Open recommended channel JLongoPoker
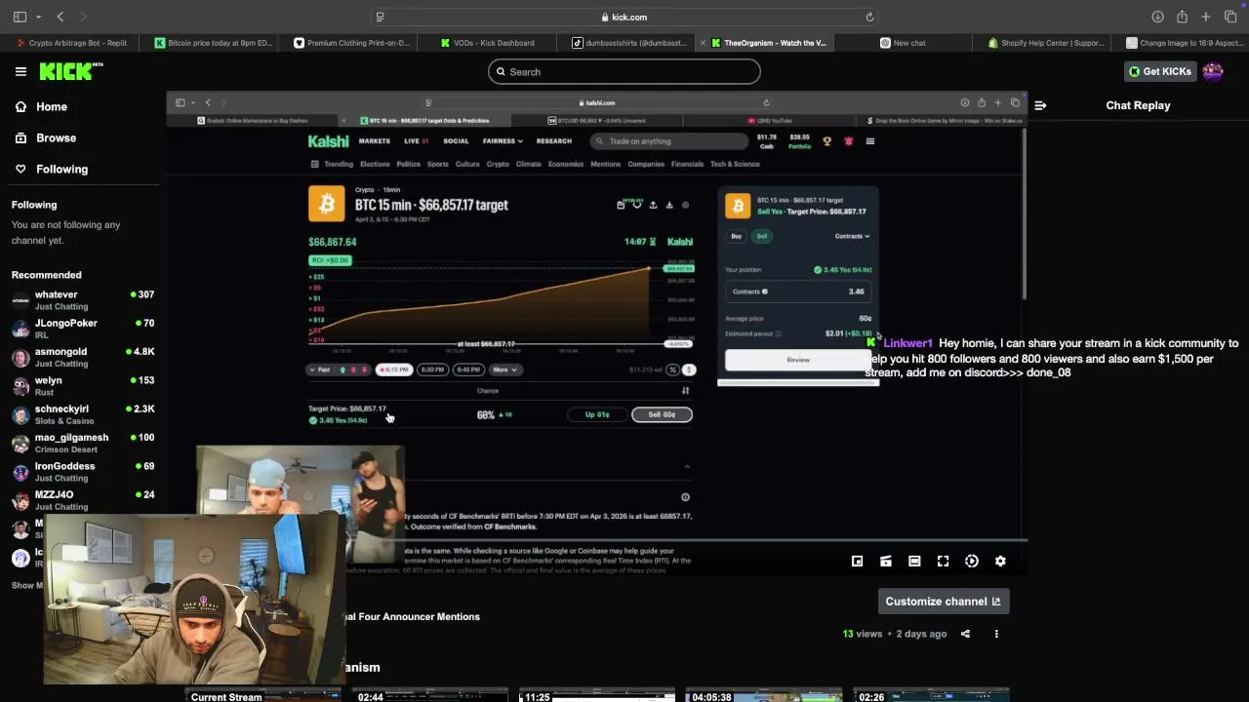1249x702 pixels. coord(83,329)
